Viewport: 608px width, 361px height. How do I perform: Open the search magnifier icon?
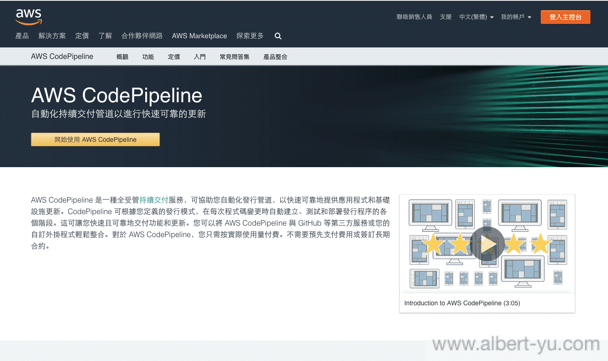278,36
